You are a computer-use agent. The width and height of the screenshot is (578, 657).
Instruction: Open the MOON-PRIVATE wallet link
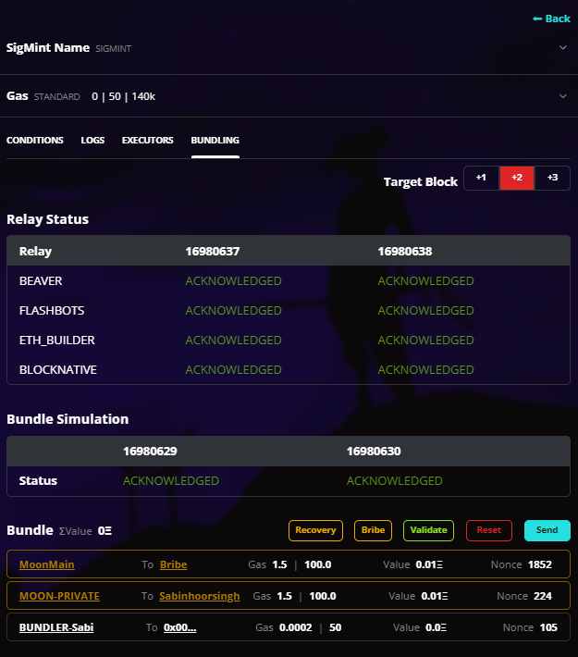click(59, 596)
